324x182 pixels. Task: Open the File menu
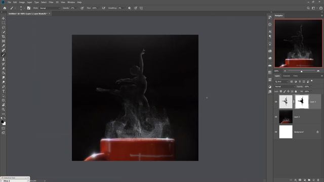pos(9,2)
